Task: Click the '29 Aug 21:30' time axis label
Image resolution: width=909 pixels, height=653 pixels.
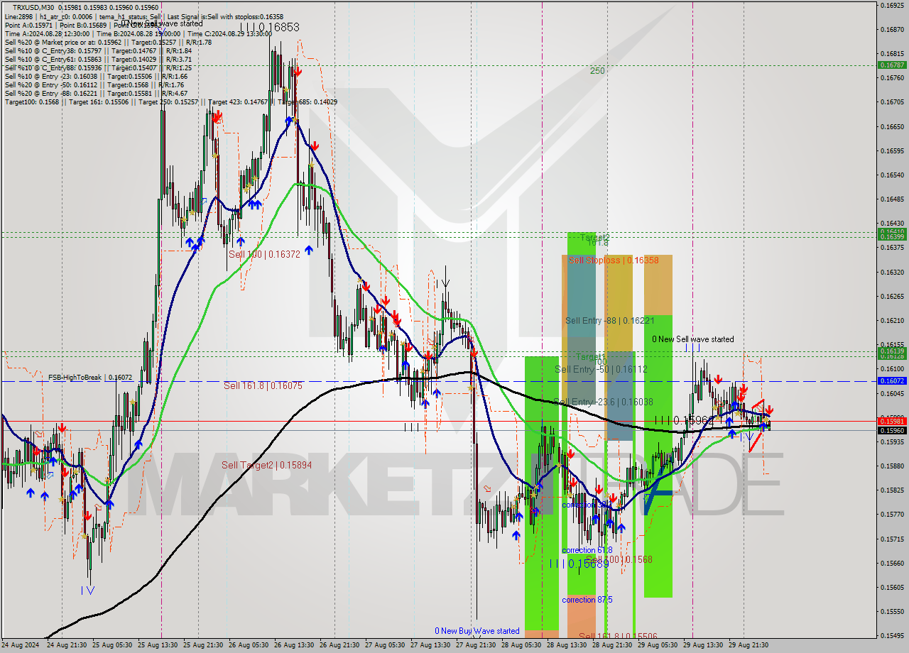Action: pyautogui.click(x=749, y=645)
